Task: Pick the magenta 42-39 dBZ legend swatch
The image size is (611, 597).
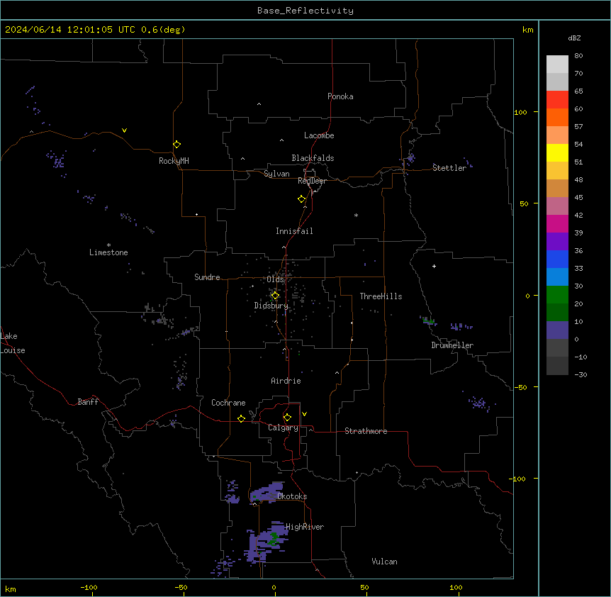Action: (x=557, y=223)
